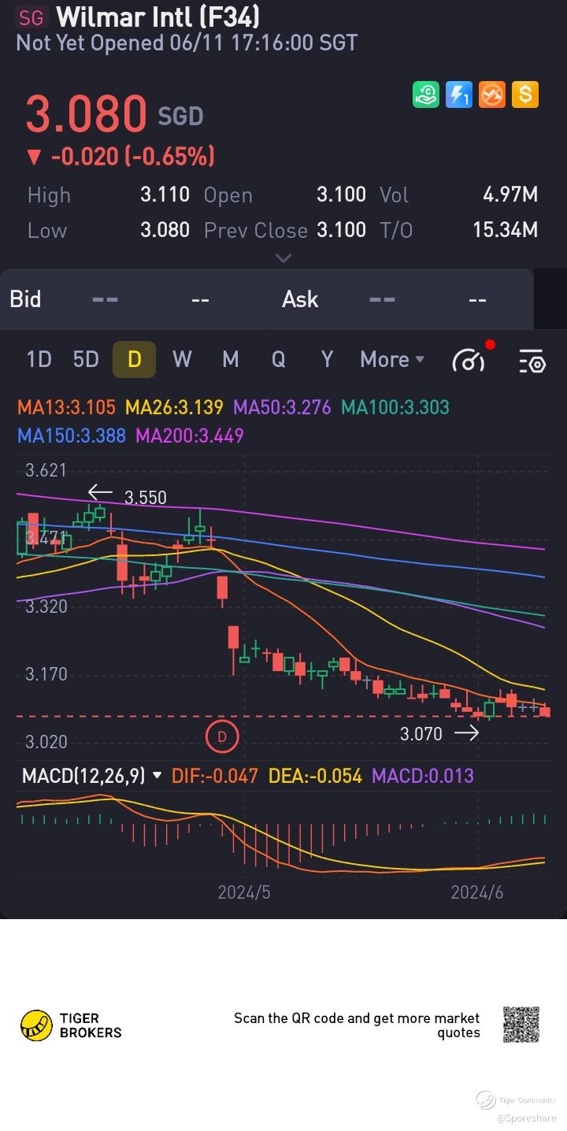Tap the T/O 15.34M value
The width and height of the screenshot is (567, 1131).
click(x=505, y=230)
